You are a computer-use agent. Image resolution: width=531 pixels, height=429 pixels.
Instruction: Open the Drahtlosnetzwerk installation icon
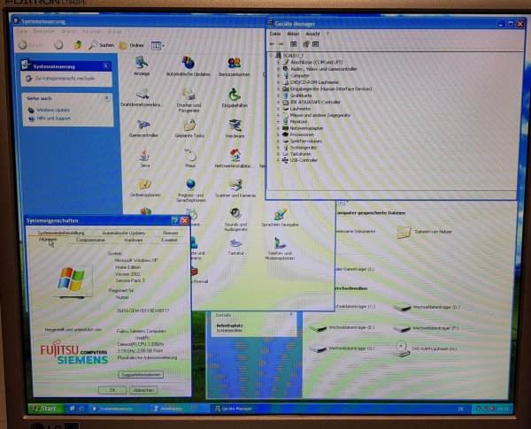[142, 98]
